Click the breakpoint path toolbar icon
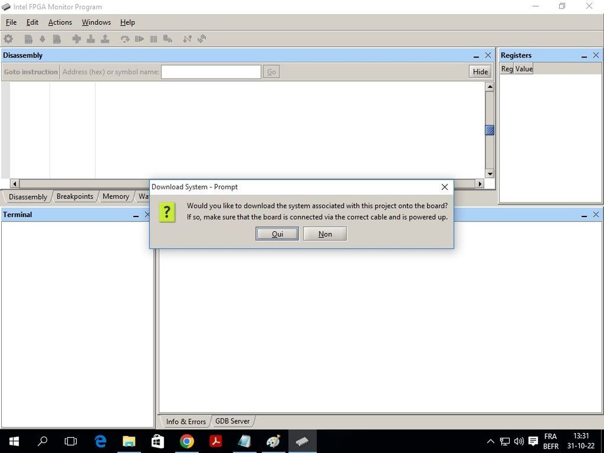 [187, 39]
